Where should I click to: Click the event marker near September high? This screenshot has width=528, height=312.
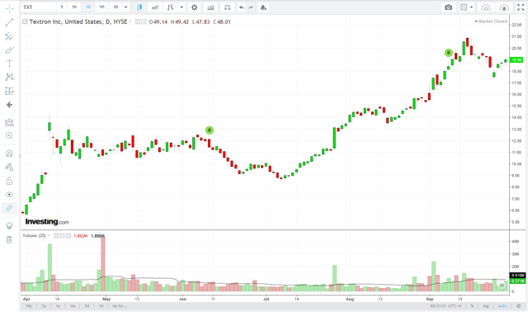[x=449, y=53]
